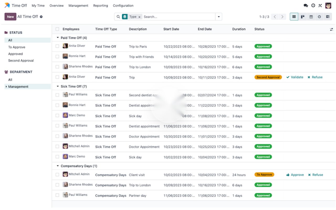Open the search options dropdown arrow
Image resolution: width=336 pixels, height=210 pixels.
[219, 17]
